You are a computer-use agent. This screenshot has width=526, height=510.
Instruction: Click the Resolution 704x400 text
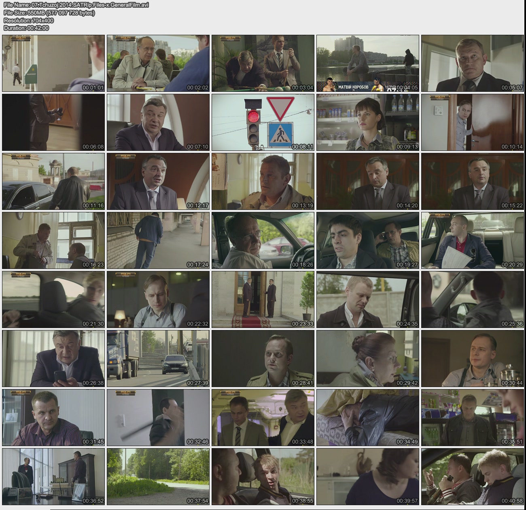[x=28, y=20]
